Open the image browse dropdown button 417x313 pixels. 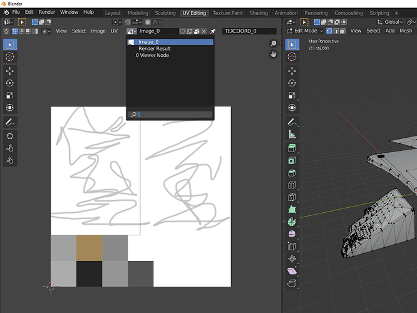131,31
